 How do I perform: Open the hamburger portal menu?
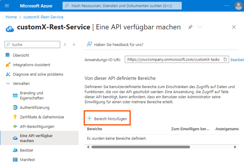(x=7, y=6)
